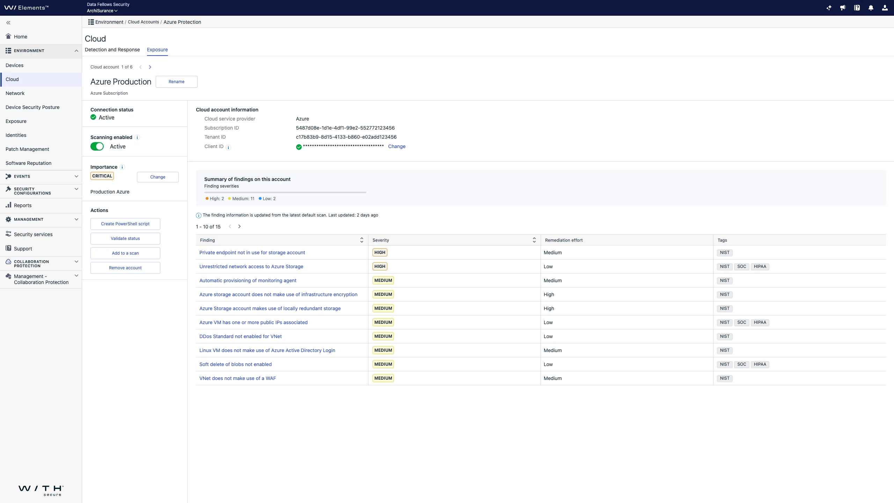Open the ArchiSurance organization dropdown
This screenshot has width=894, height=503.
click(102, 11)
